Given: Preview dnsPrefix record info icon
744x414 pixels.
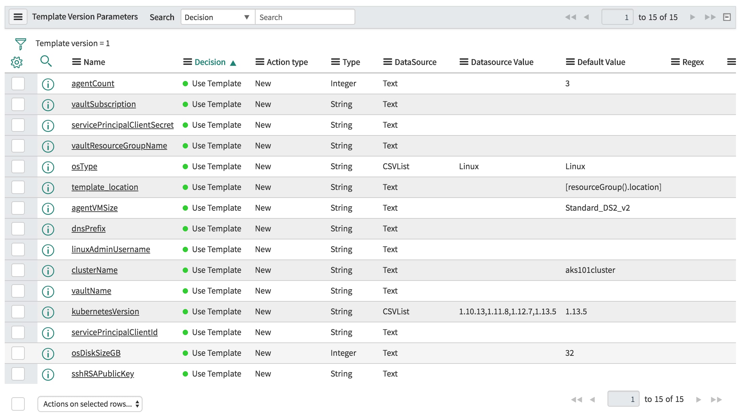Looking at the screenshot, I should point(48,229).
